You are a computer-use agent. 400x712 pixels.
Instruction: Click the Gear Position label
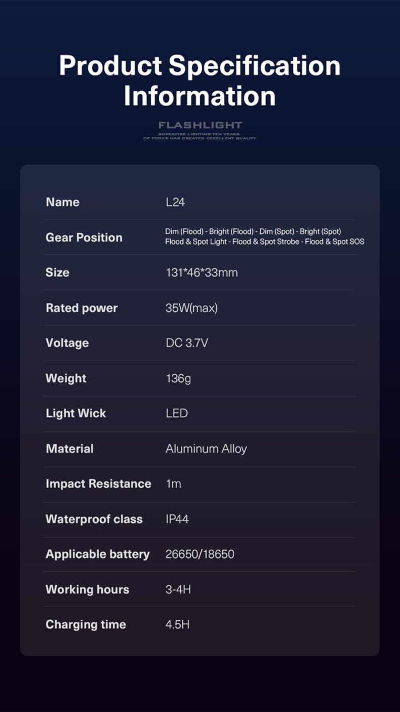click(x=84, y=238)
